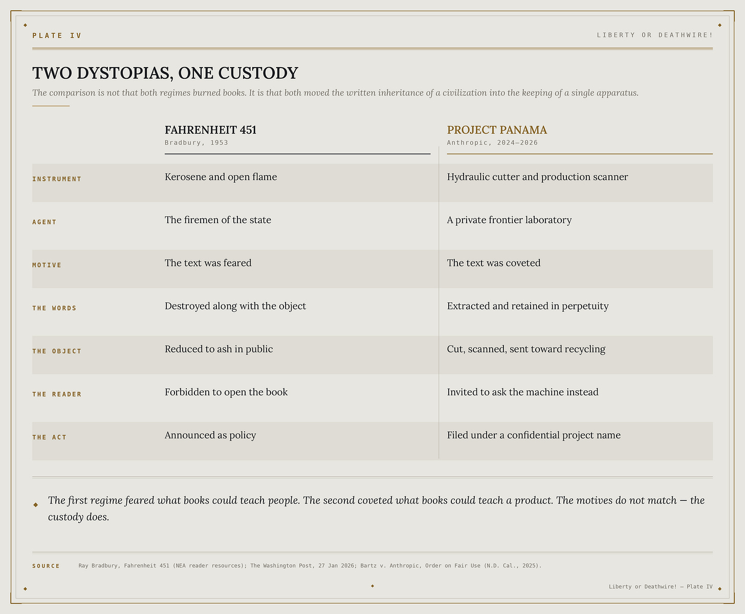Click the bottom-right corner diamond ornament

pos(719,589)
